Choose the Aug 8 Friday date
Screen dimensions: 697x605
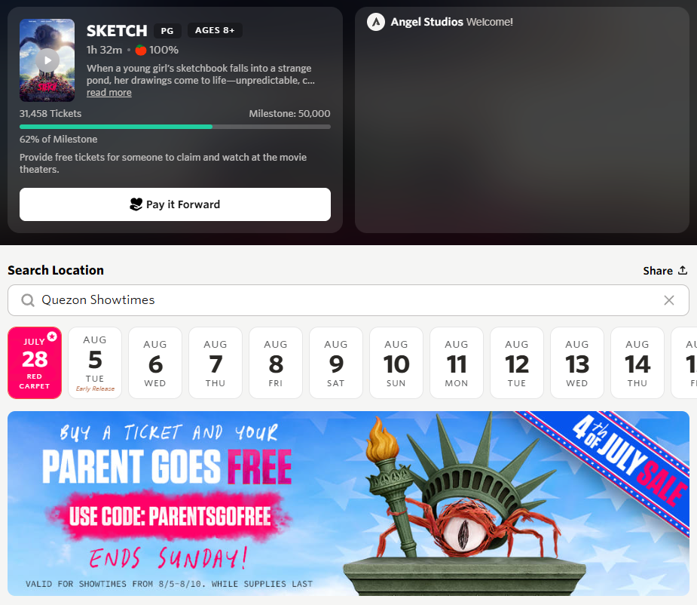[276, 363]
